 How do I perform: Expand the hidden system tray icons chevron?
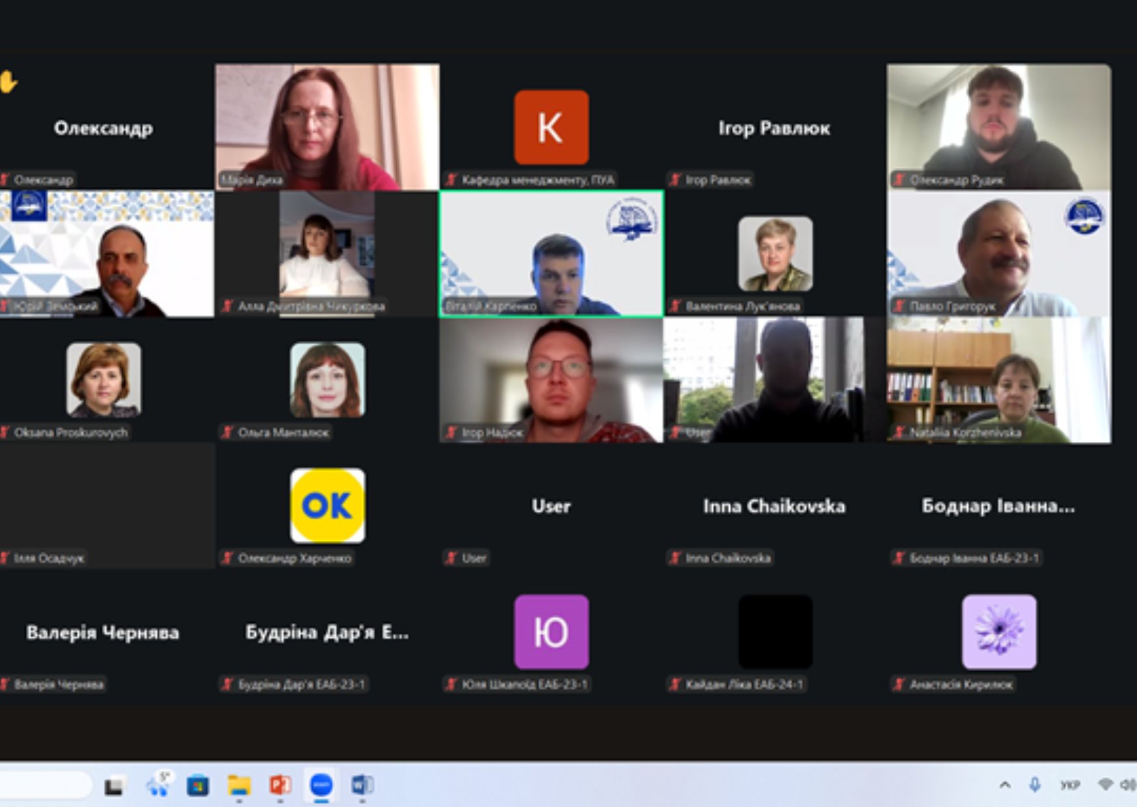(1005, 785)
